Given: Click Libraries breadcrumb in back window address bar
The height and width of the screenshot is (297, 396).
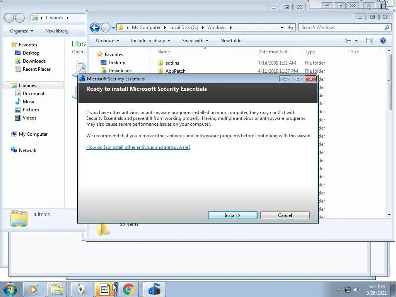Looking at the screenshot, I should click(54, 18).
